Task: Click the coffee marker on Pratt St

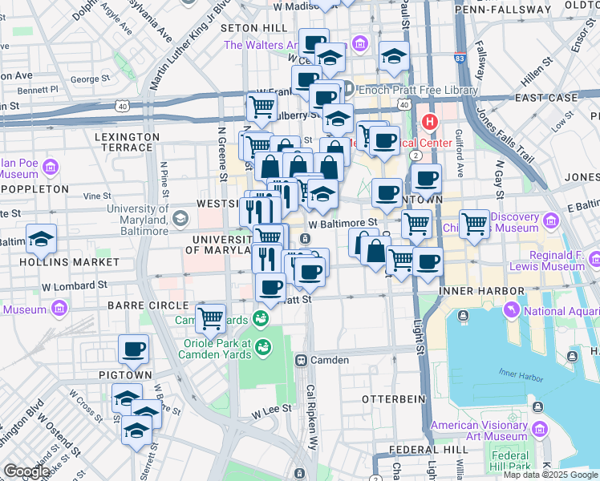Action: (x=270, y=289)
